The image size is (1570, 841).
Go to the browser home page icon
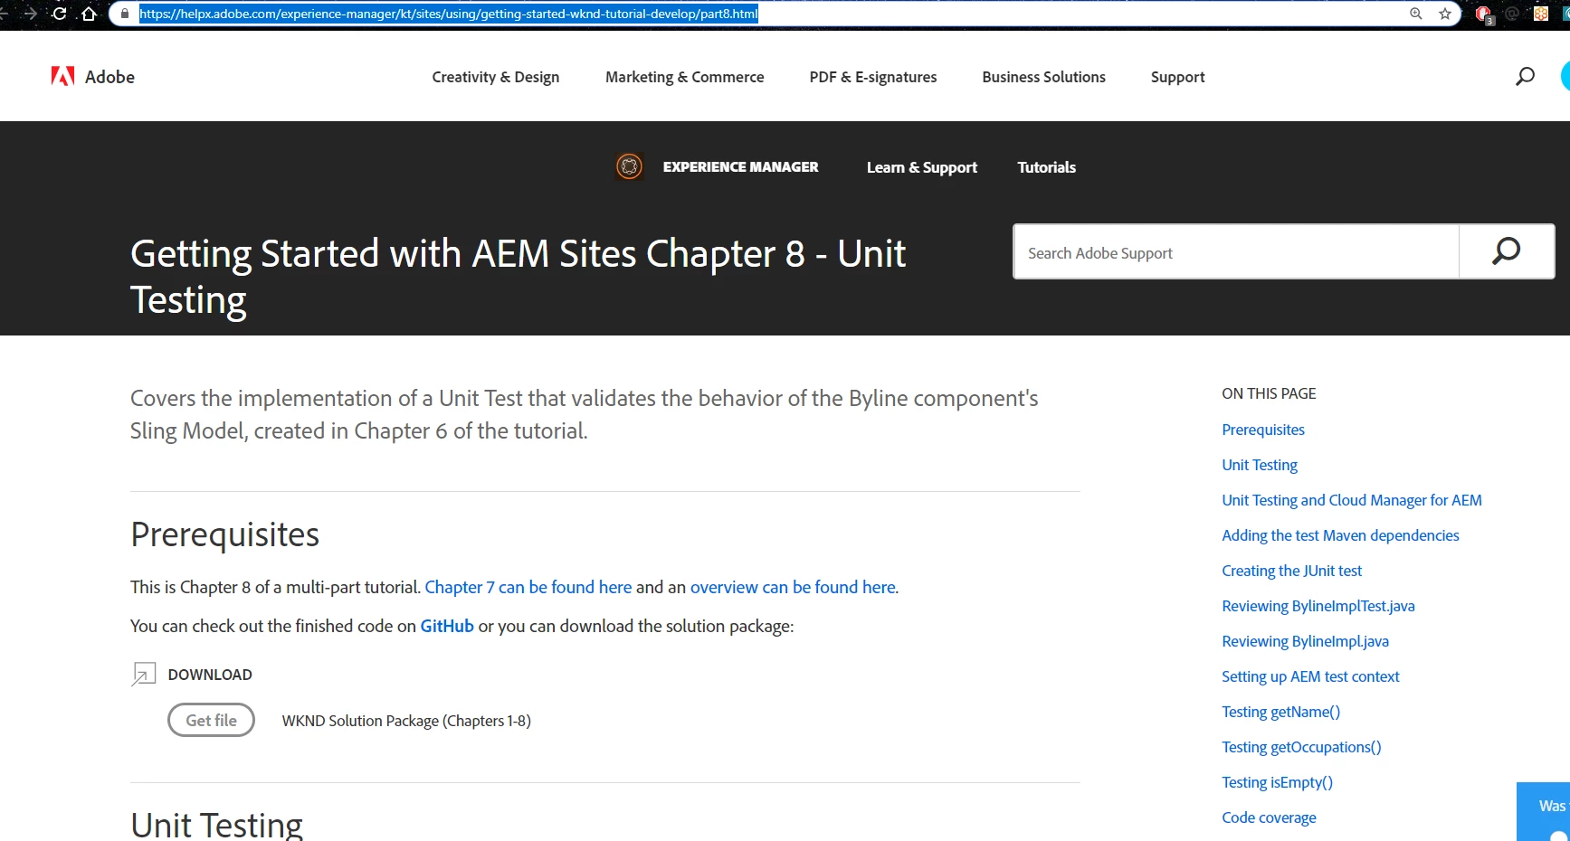[89, 14]
